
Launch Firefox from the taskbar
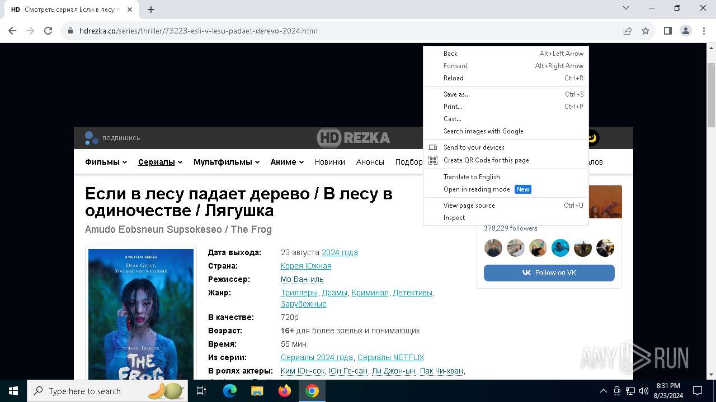[x=285, y=391]
